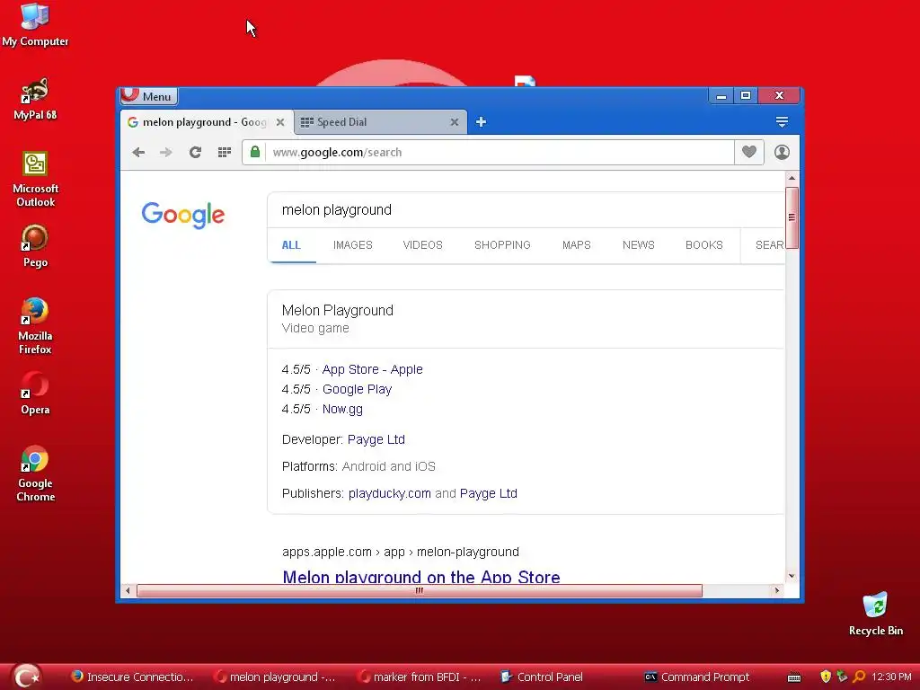The height and width of the screenshot is (690, 920).
Task: Open App Store - Apple rating link
Action: coord(373,369)
